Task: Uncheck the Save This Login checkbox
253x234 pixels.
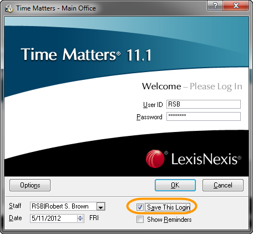Action: pyautogui.click(x=140, y=207)
